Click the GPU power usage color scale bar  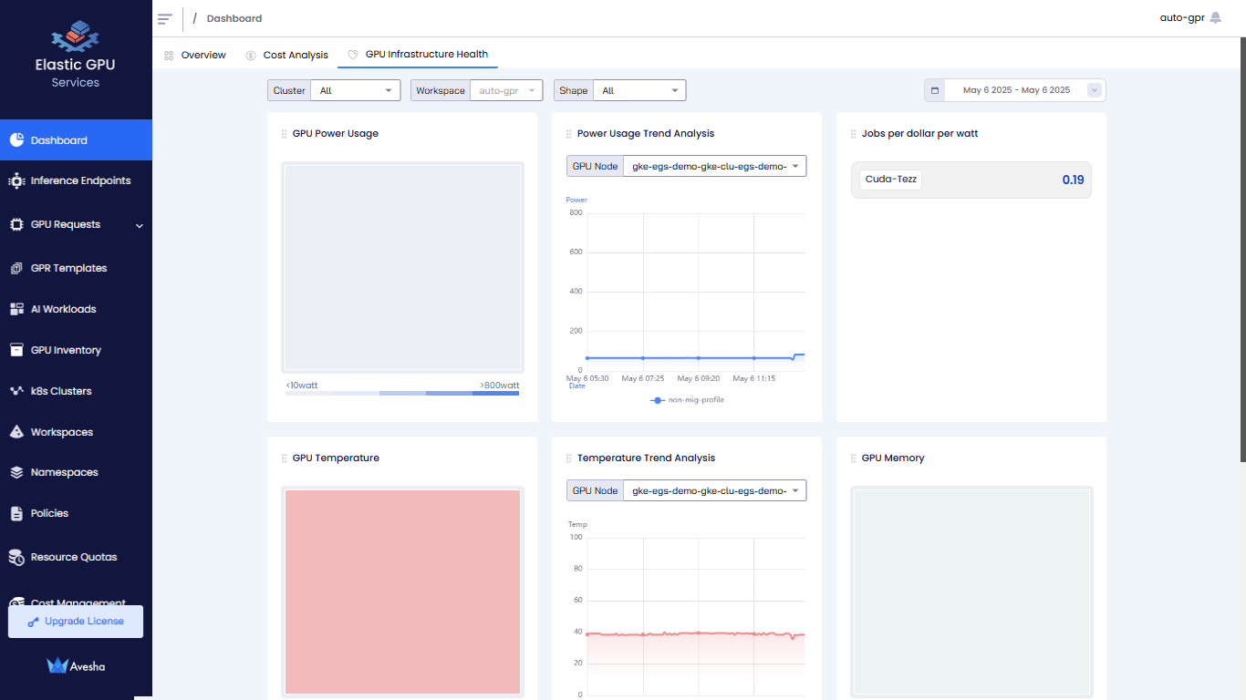[402, 393]
